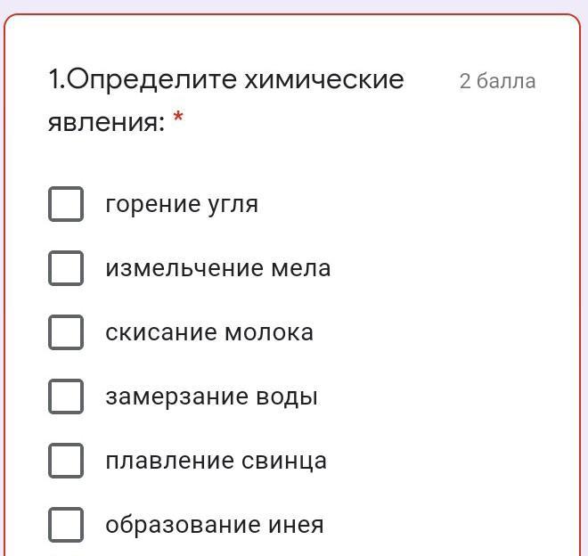Enable the скисание молока checkbox
This screenshot has width=588, height=556.
pyautogui.click(x=66, y=332)
